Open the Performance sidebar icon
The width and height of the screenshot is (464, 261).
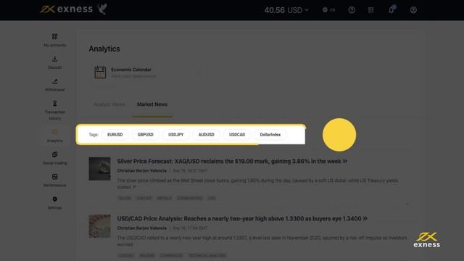55,177
